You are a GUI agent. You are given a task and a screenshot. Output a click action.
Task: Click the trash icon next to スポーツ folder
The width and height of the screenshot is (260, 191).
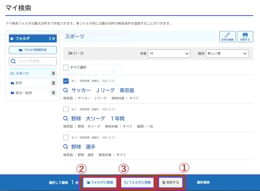click(53, 73)
